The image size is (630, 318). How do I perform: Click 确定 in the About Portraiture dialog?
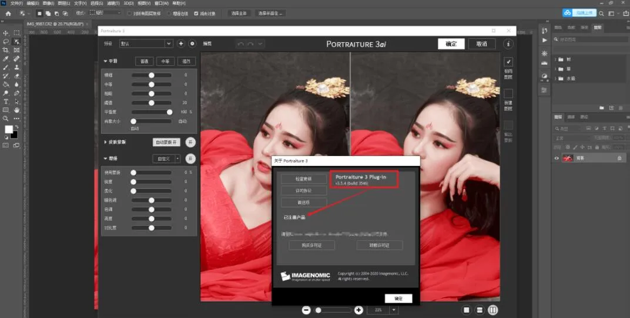[398, 299]
